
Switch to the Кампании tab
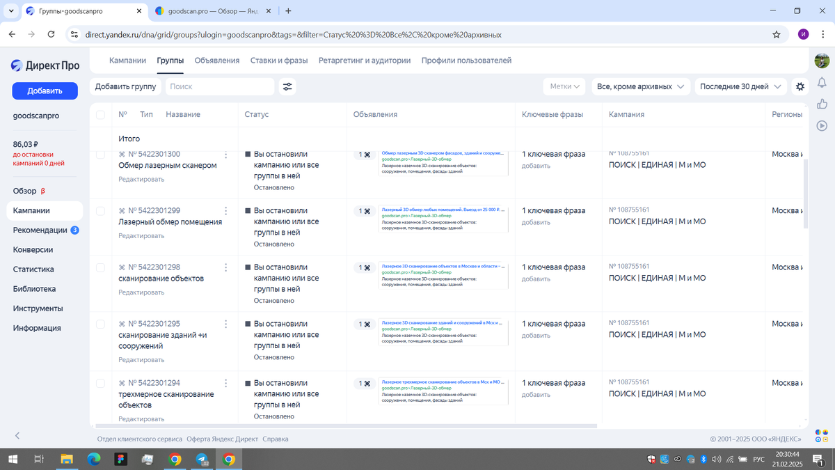pyautogui.click(x=127, y=61)
